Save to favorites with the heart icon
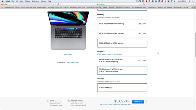 pyautogui.click(x=146, y=101)
